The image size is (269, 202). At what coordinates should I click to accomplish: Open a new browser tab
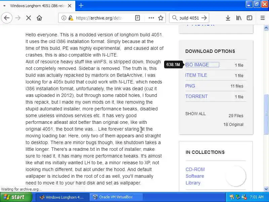[x=81, y=6]
